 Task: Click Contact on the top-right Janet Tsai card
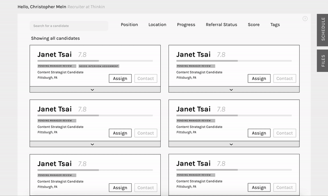coord(285,78)
